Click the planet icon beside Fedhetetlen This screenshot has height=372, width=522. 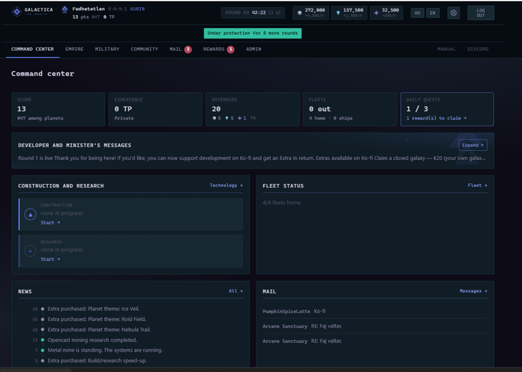coord(65,10)
